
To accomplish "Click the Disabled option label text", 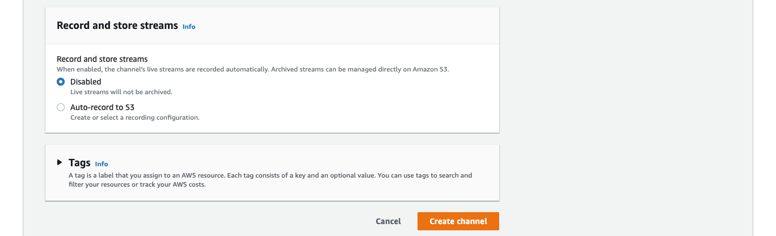I will click(x=86, y=82).
